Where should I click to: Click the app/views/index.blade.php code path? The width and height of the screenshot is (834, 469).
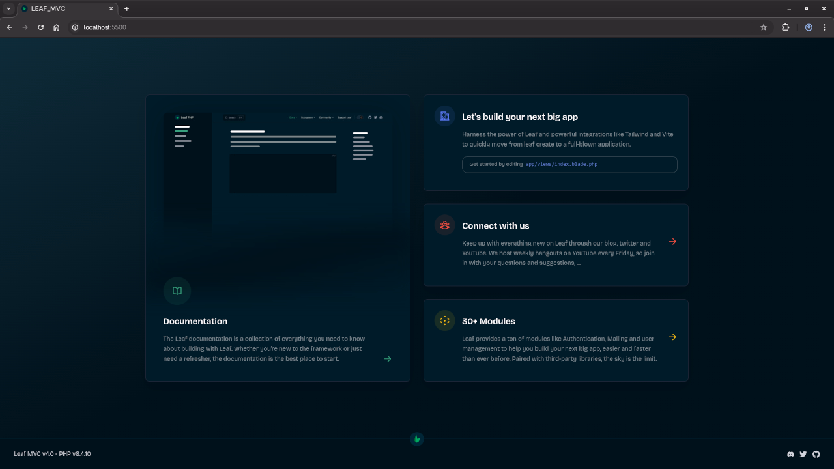click(562, 165)
